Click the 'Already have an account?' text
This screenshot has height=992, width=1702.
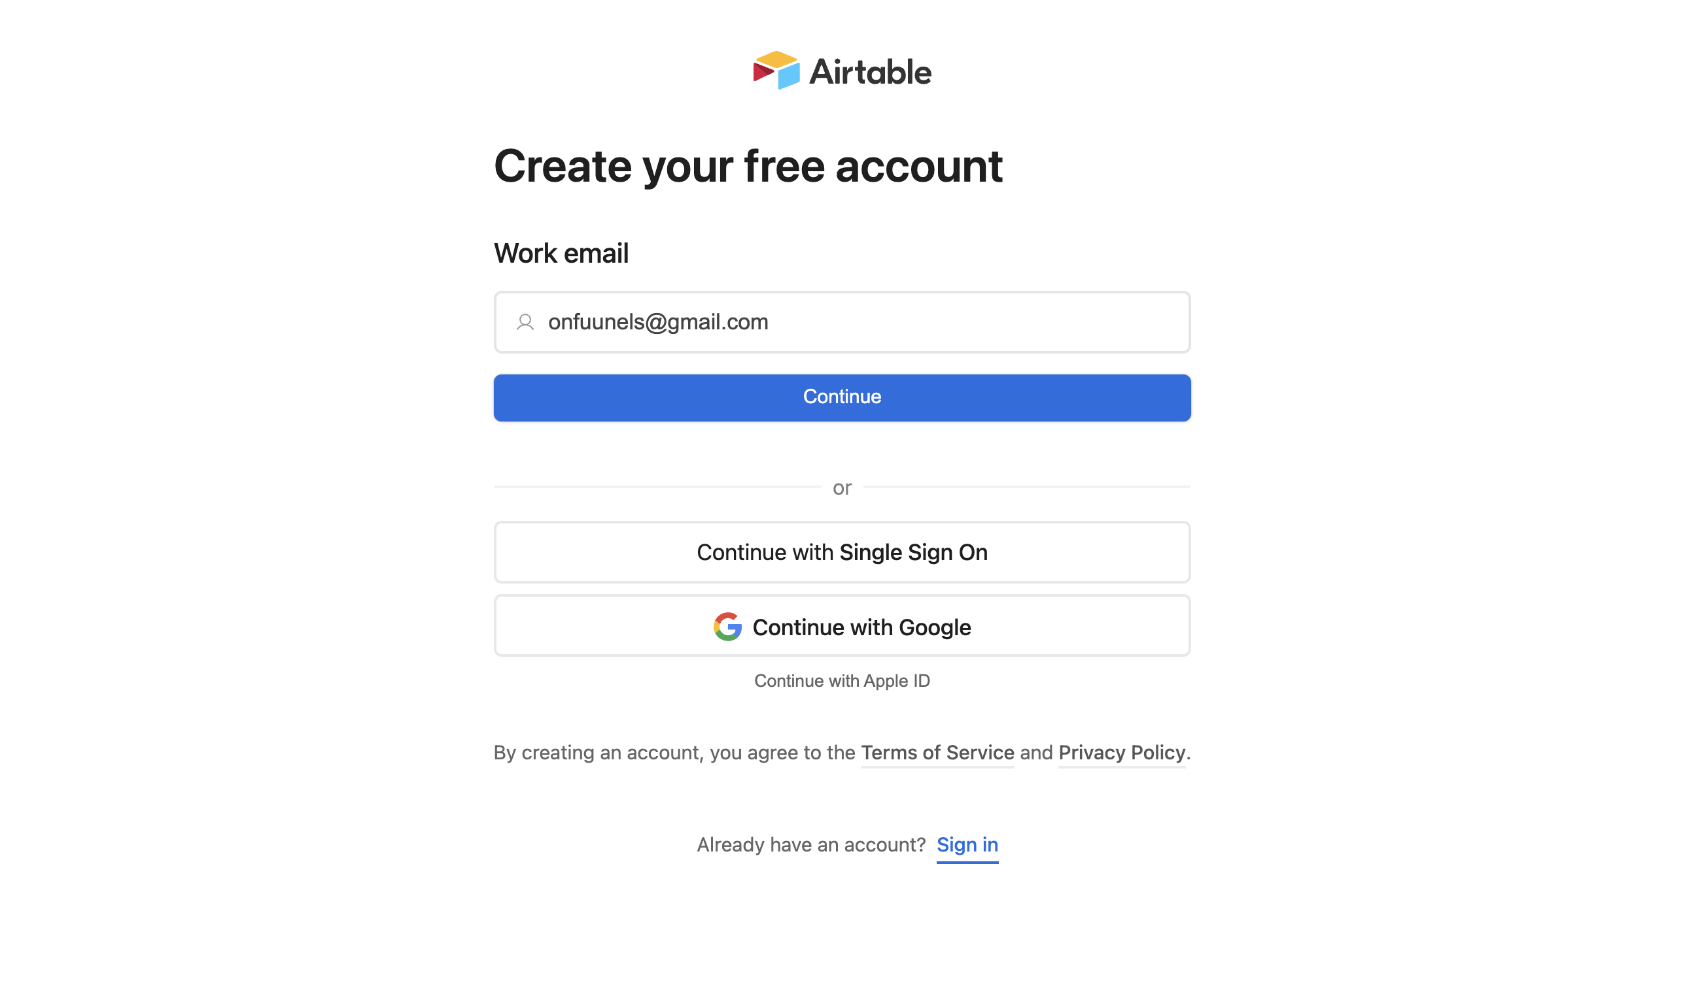coord(811,845)
